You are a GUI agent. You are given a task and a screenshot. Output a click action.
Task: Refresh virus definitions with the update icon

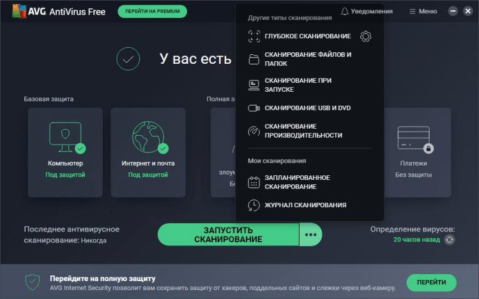click(x=450, y=240)
